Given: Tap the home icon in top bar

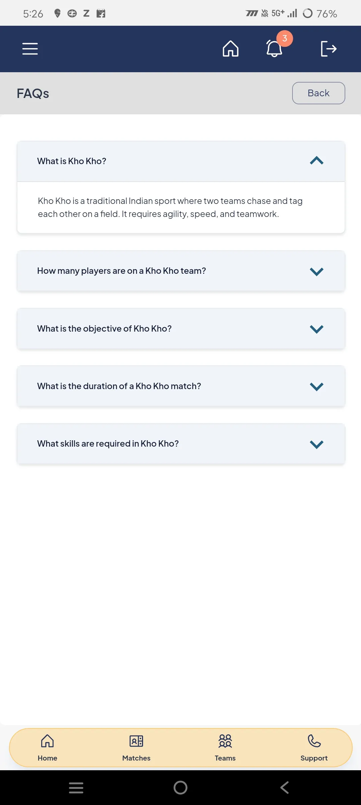Looking at the screenshot, I should coord(231,49).
